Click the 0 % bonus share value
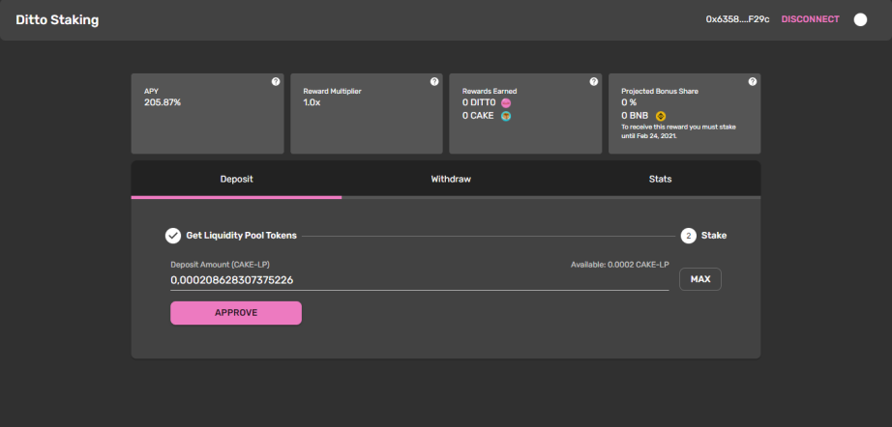This screenshot has height=427, width=892. 629,102
